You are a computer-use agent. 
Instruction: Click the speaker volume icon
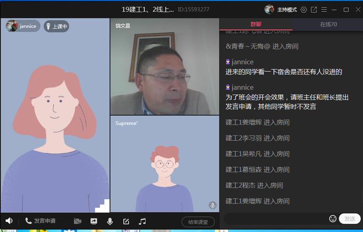coord(9,221)
